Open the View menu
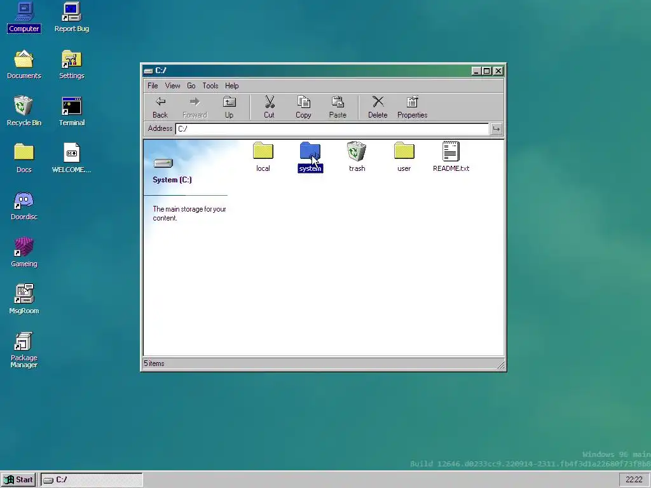Screen dimensions: 651x488 coord(172,86)
